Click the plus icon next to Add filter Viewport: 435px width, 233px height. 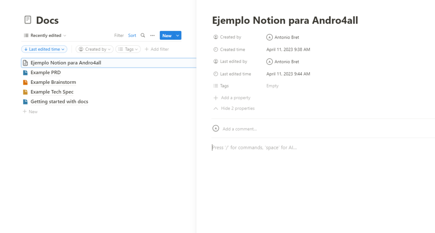(146, 49)
